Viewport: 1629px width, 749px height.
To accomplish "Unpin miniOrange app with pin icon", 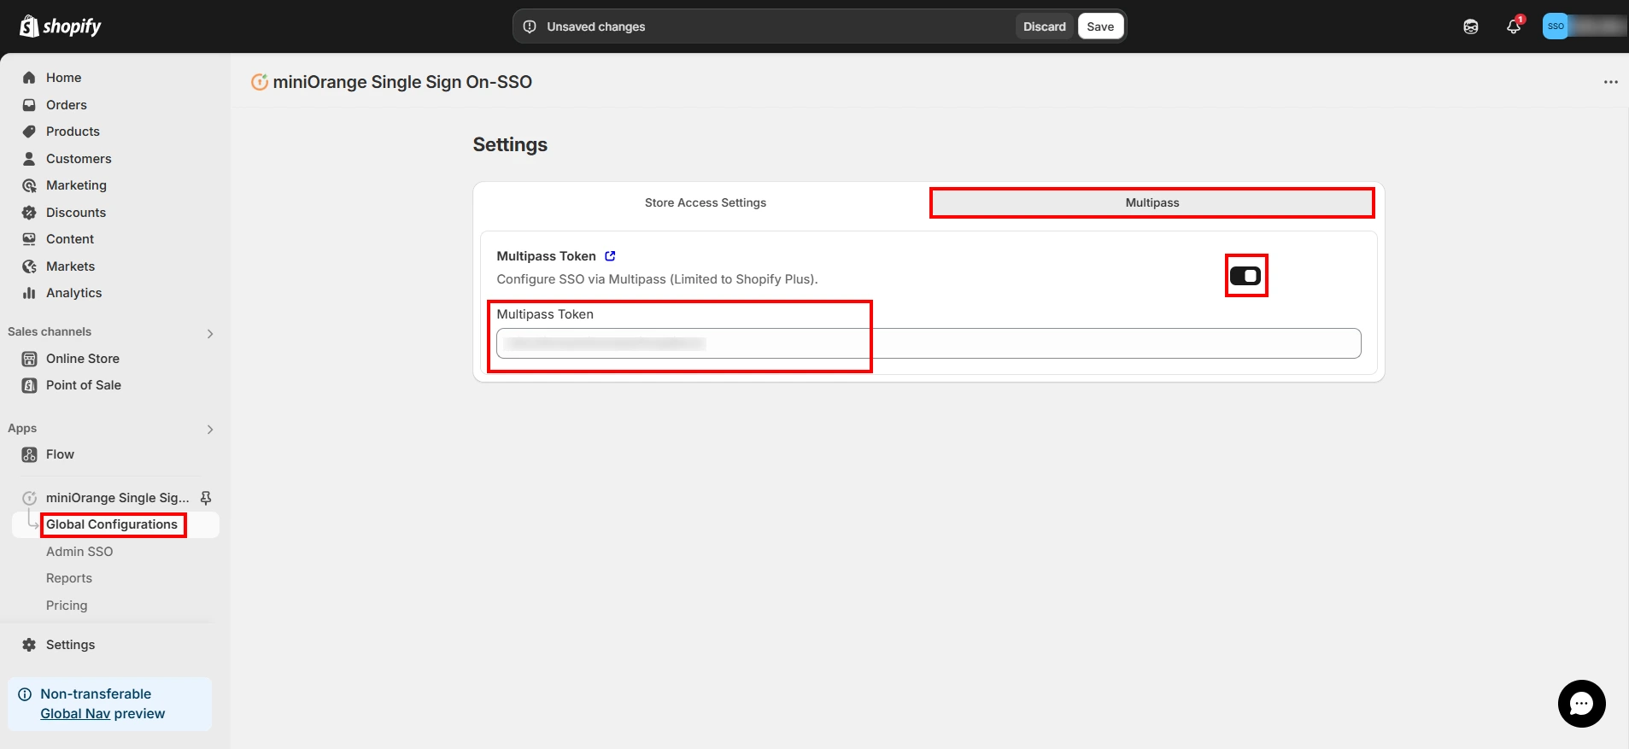I will click(206, 498).
